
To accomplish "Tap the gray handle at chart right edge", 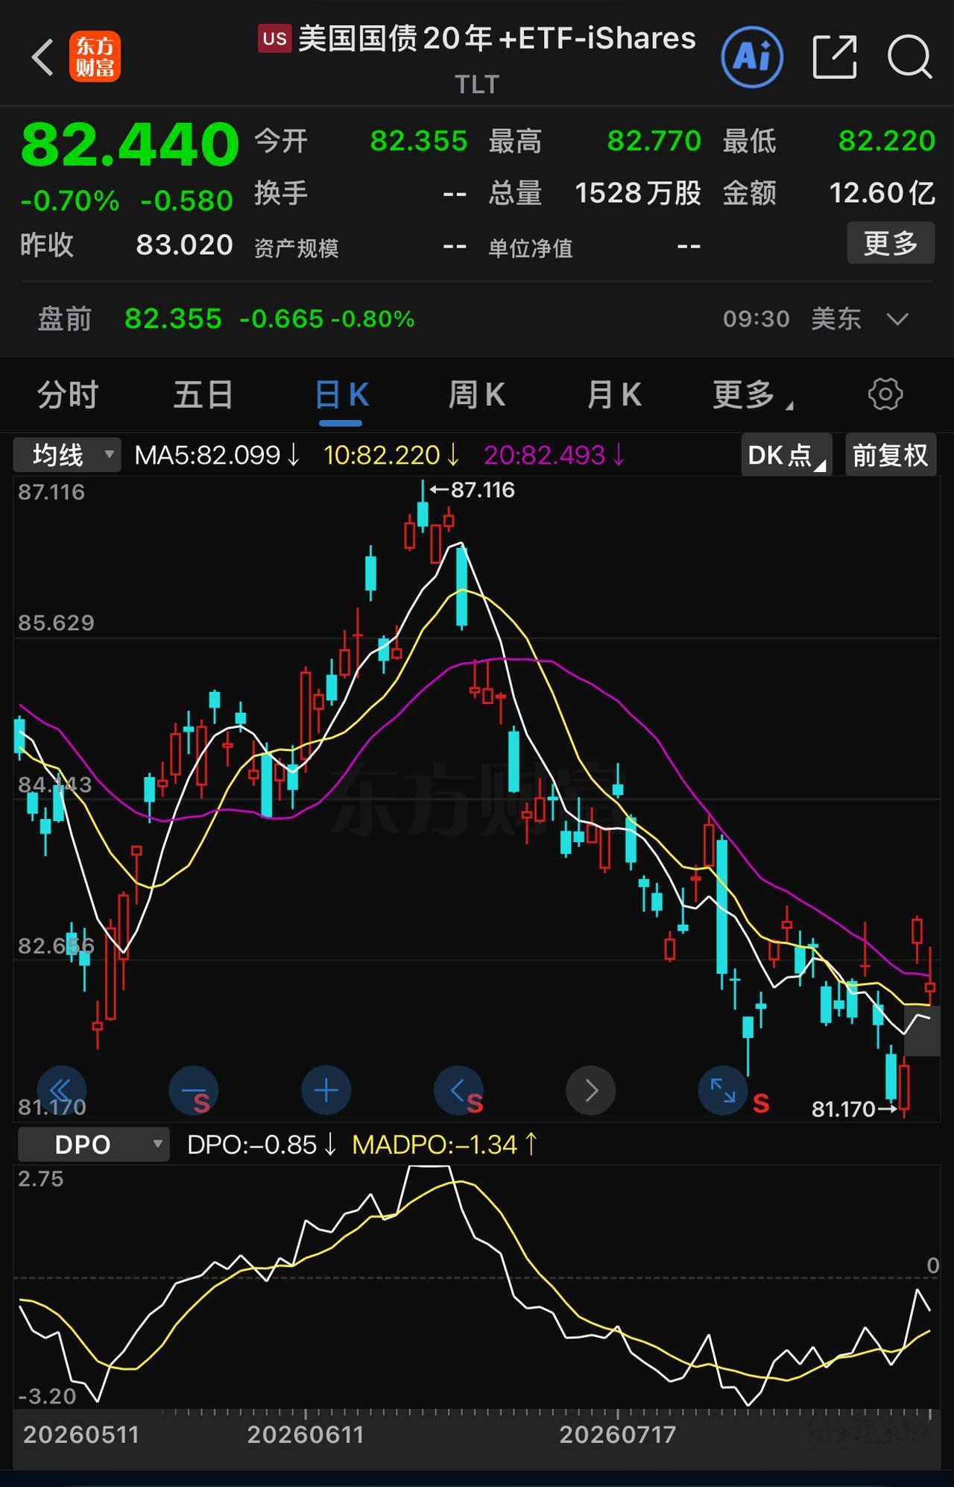I will click(922, 1031).
